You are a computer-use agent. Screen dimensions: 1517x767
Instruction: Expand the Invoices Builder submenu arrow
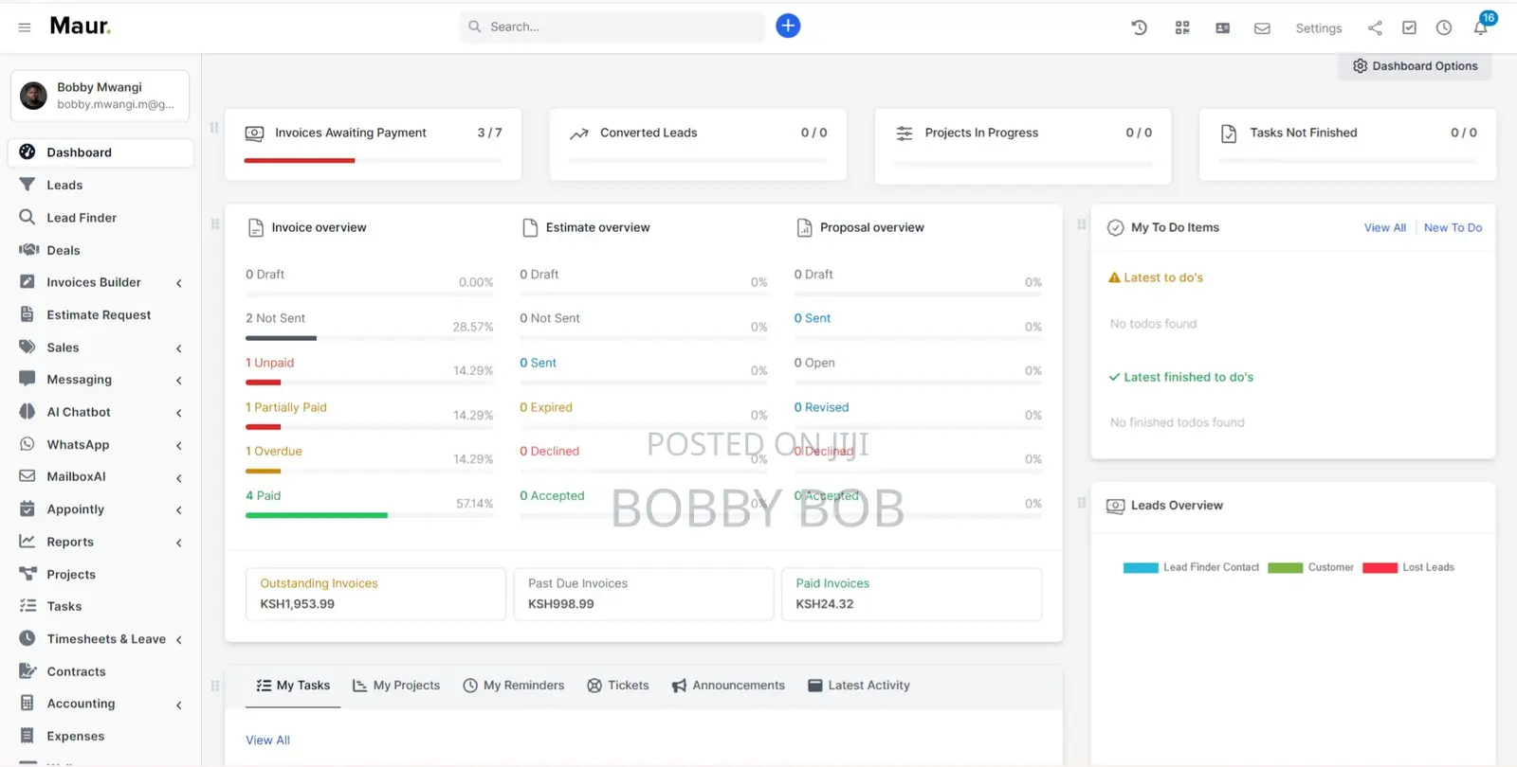178,283
